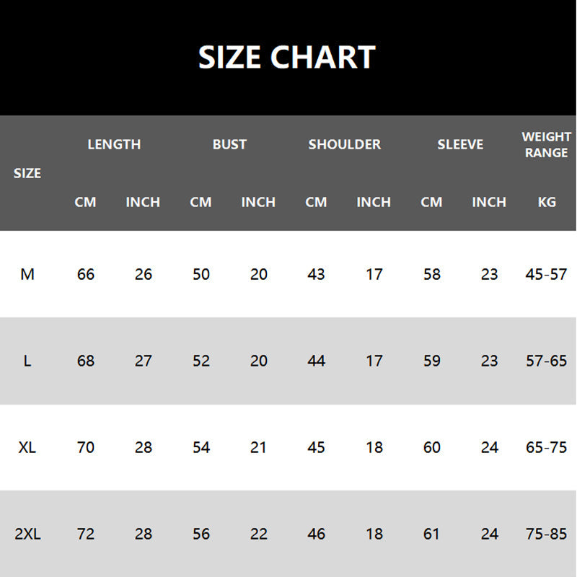Select the 65-75 weight range cell

547,447
